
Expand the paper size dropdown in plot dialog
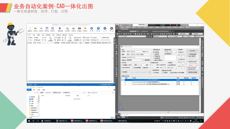click(x=139, y=54)
